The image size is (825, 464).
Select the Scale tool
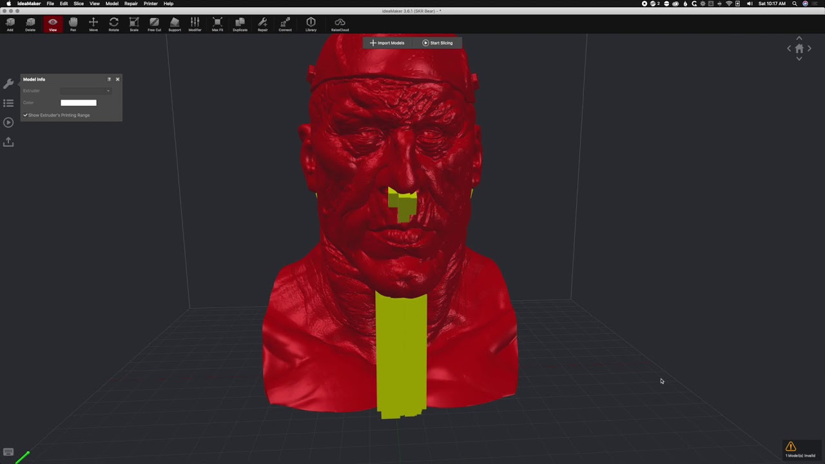click(x=134, y=24)
